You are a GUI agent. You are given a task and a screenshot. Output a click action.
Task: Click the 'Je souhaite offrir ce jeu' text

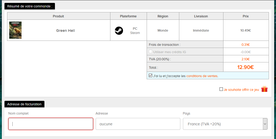click(241, 90)
